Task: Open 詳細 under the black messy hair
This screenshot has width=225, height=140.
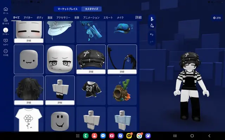Action: pyautogui.click(x=29, y=103)
